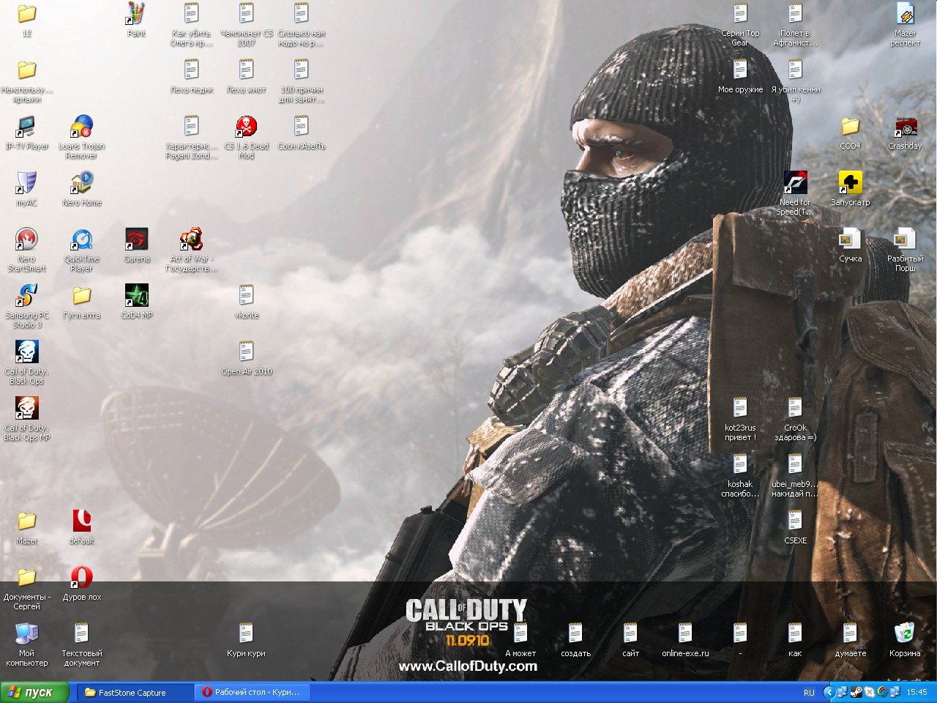Select the QuickTime Player icon
The width and height of the screenshot is (937, 703).
[x=82, y=240]
